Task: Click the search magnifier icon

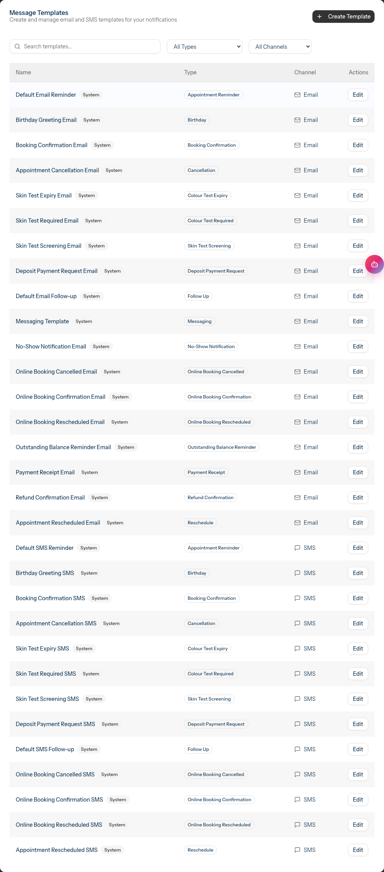Action: pos(17,46)
